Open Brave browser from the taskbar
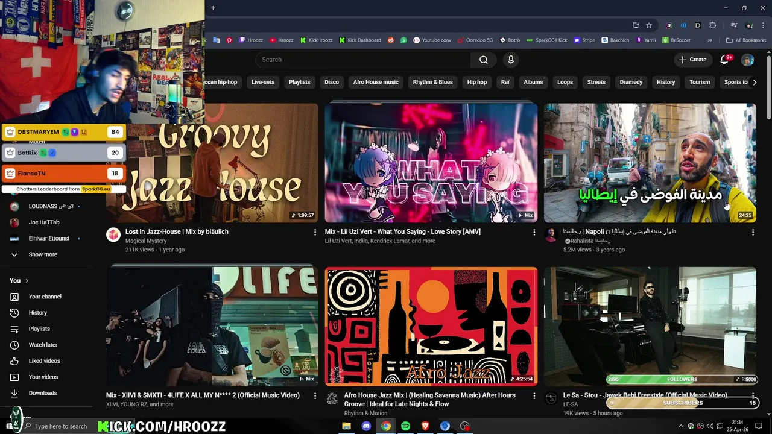 425,426
